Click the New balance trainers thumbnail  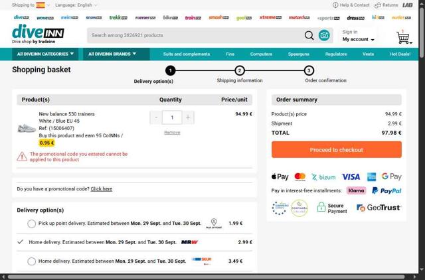pos(27,128)
